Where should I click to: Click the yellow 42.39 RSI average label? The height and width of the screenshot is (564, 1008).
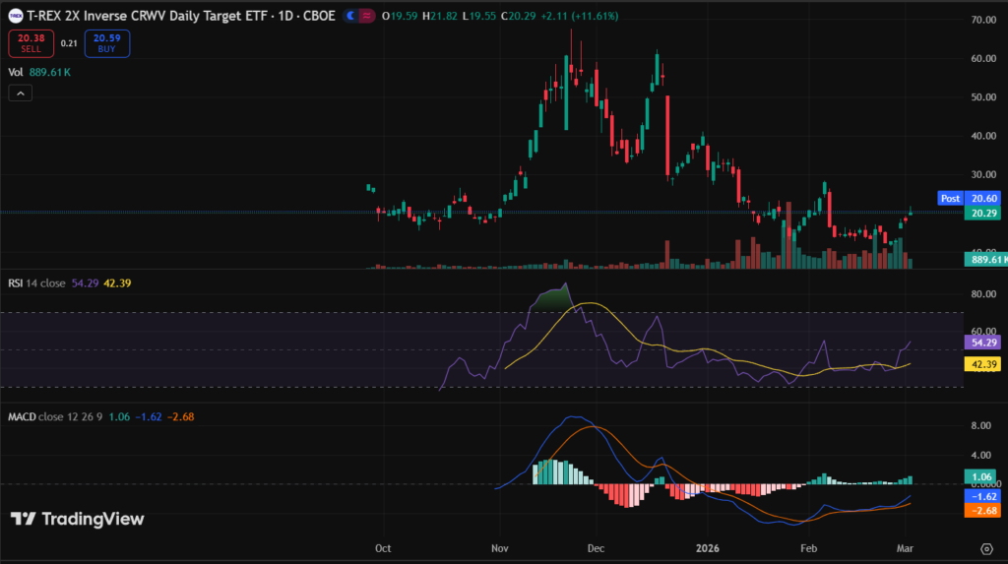pos(985,364)
